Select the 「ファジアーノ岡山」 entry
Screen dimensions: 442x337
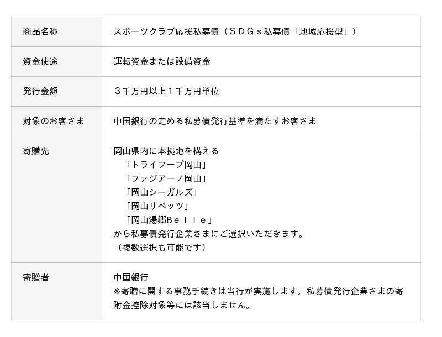(x=166, y=178)
